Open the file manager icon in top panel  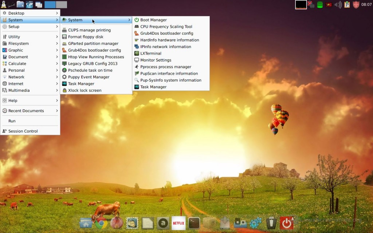[x=20, y=4]
